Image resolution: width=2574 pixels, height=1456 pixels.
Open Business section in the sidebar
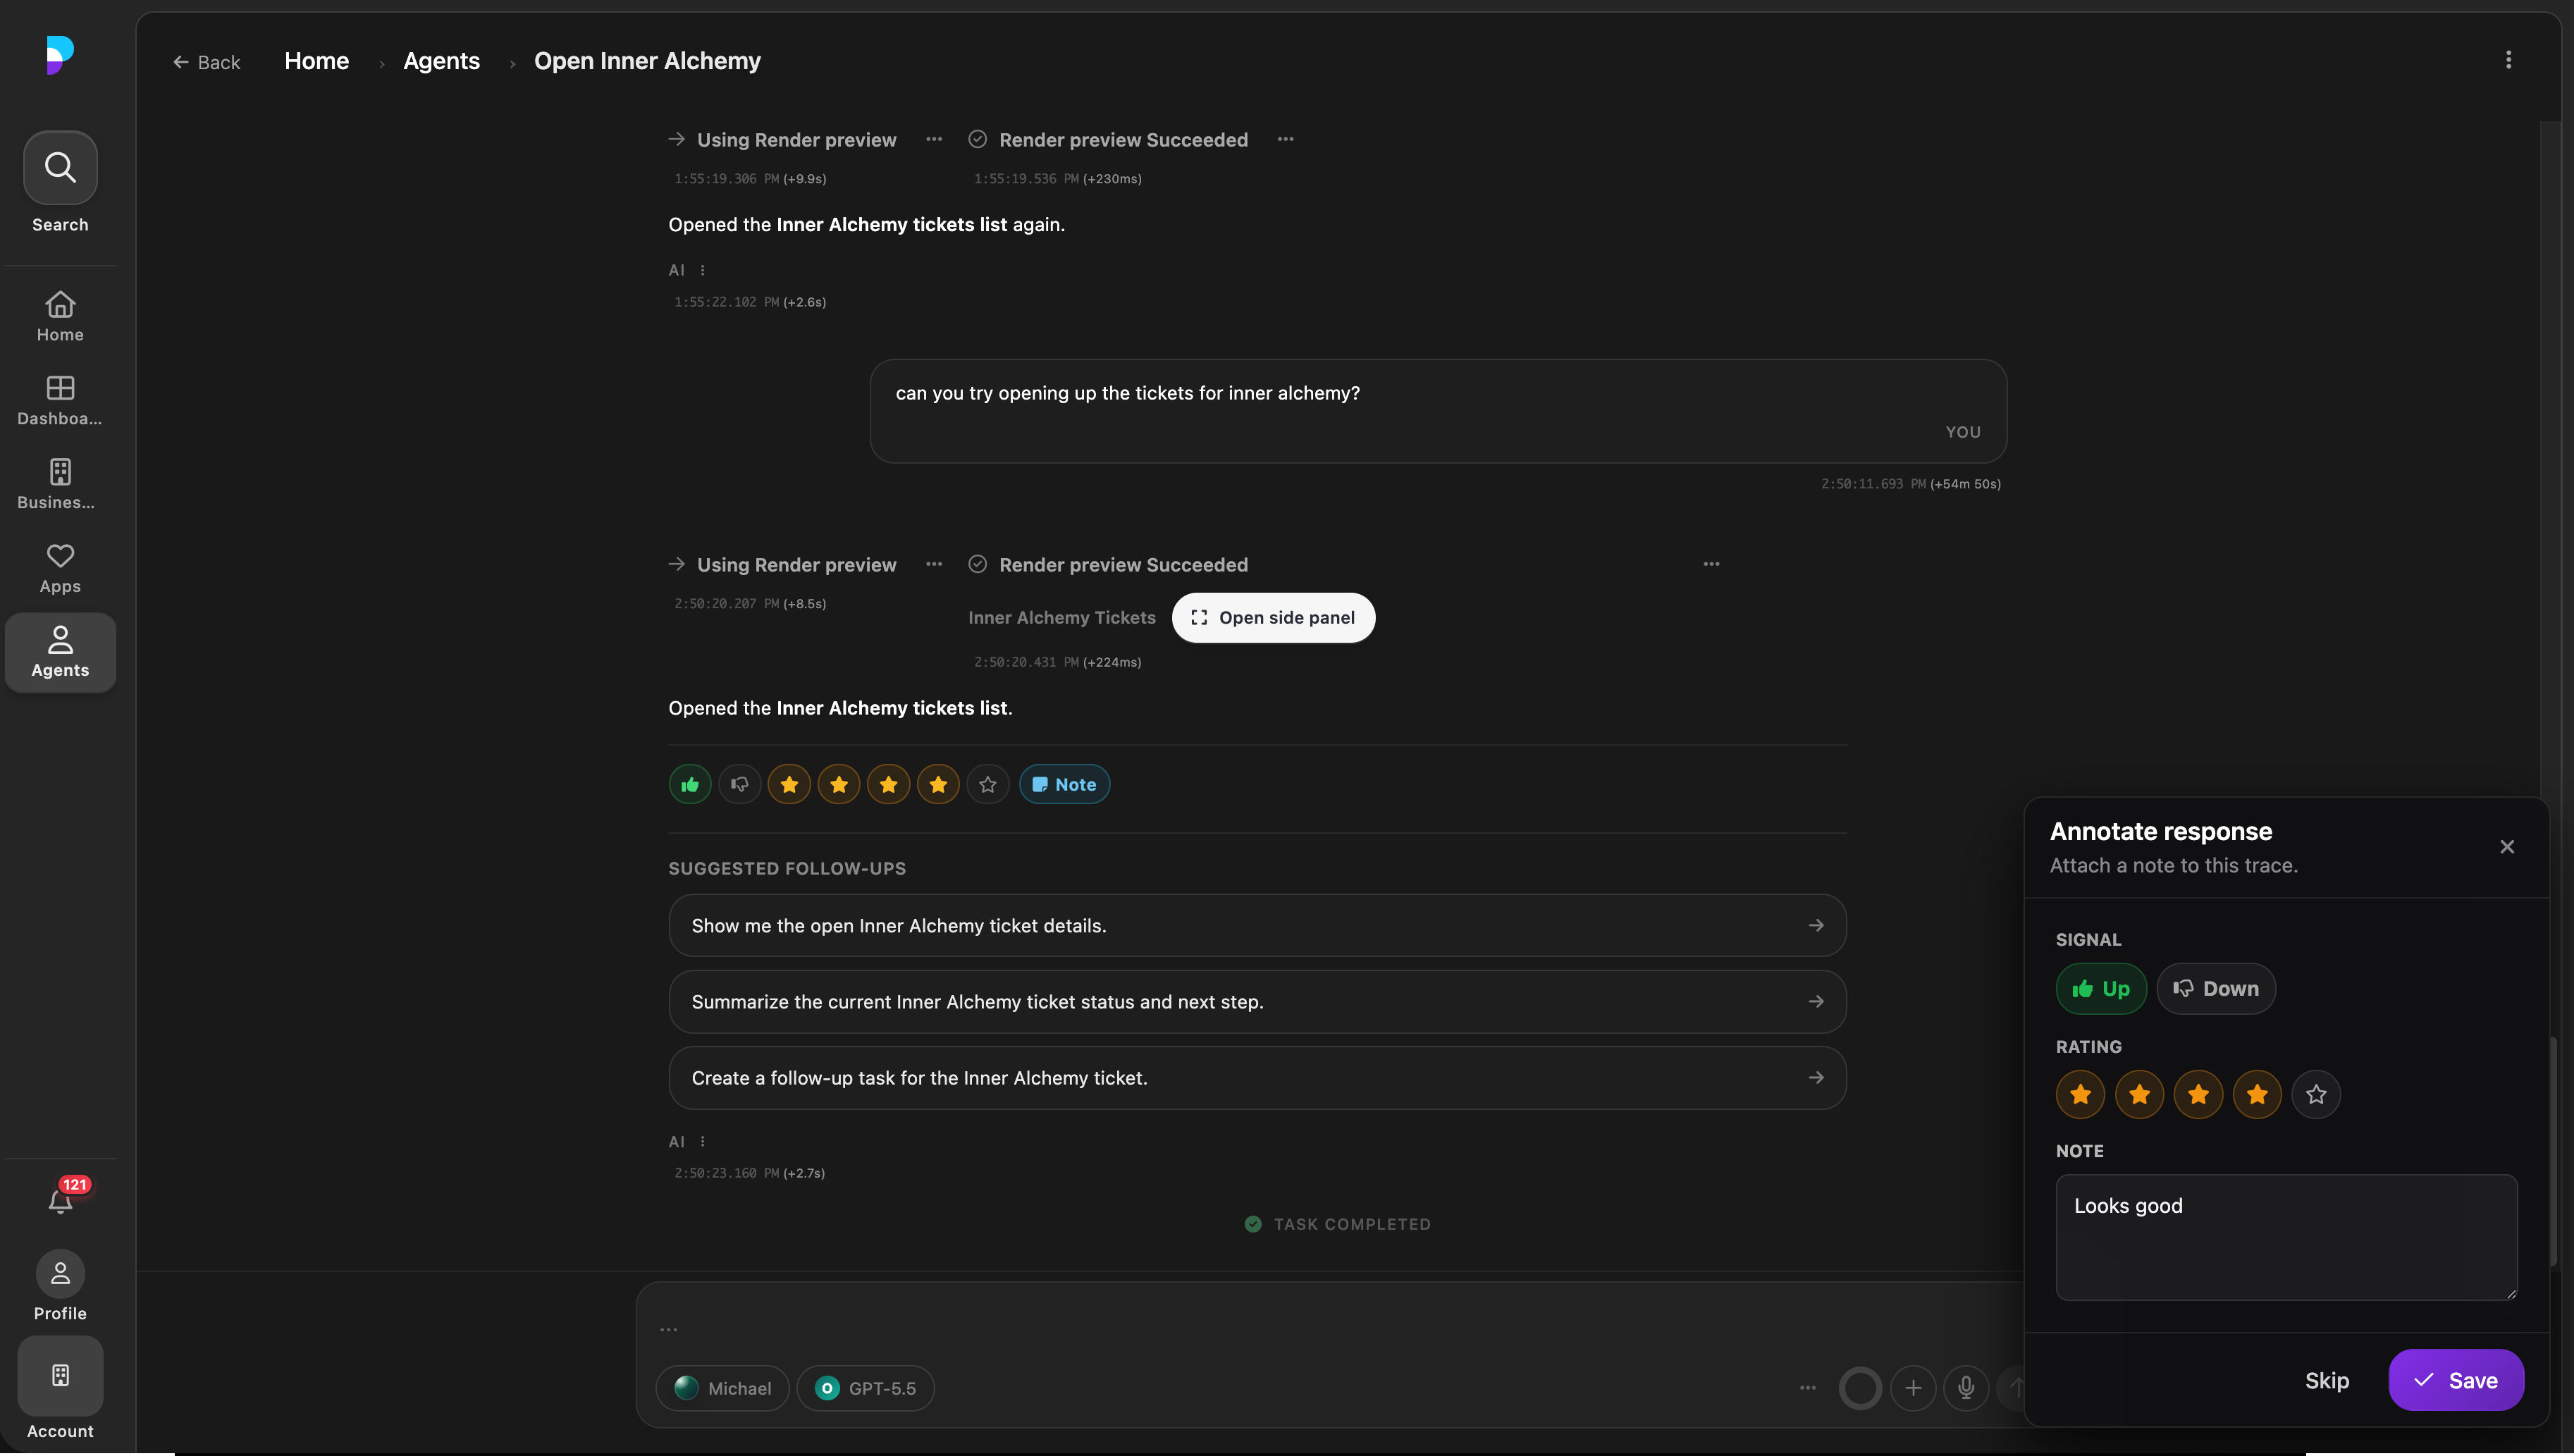(60, 484)
